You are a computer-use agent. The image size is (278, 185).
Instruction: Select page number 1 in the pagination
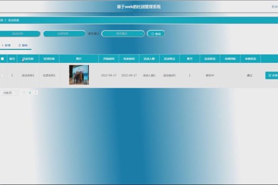click(x=30, y=92)
